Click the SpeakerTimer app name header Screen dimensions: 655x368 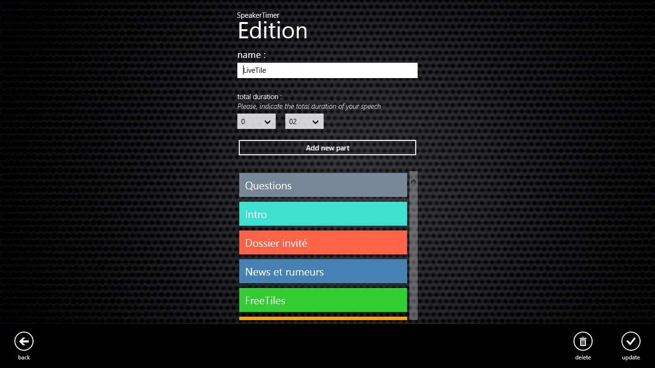point(258,15)
